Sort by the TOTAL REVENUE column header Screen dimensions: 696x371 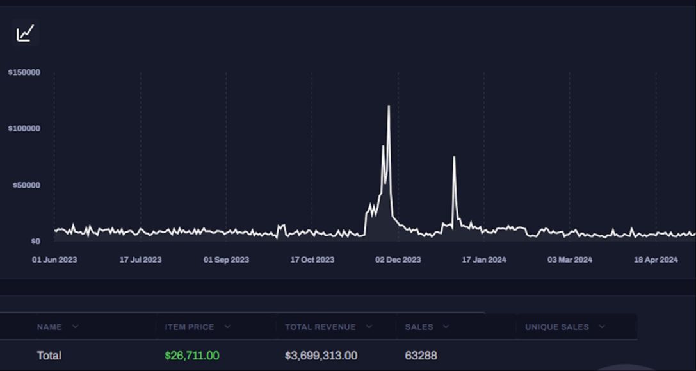tap(320, 327)
